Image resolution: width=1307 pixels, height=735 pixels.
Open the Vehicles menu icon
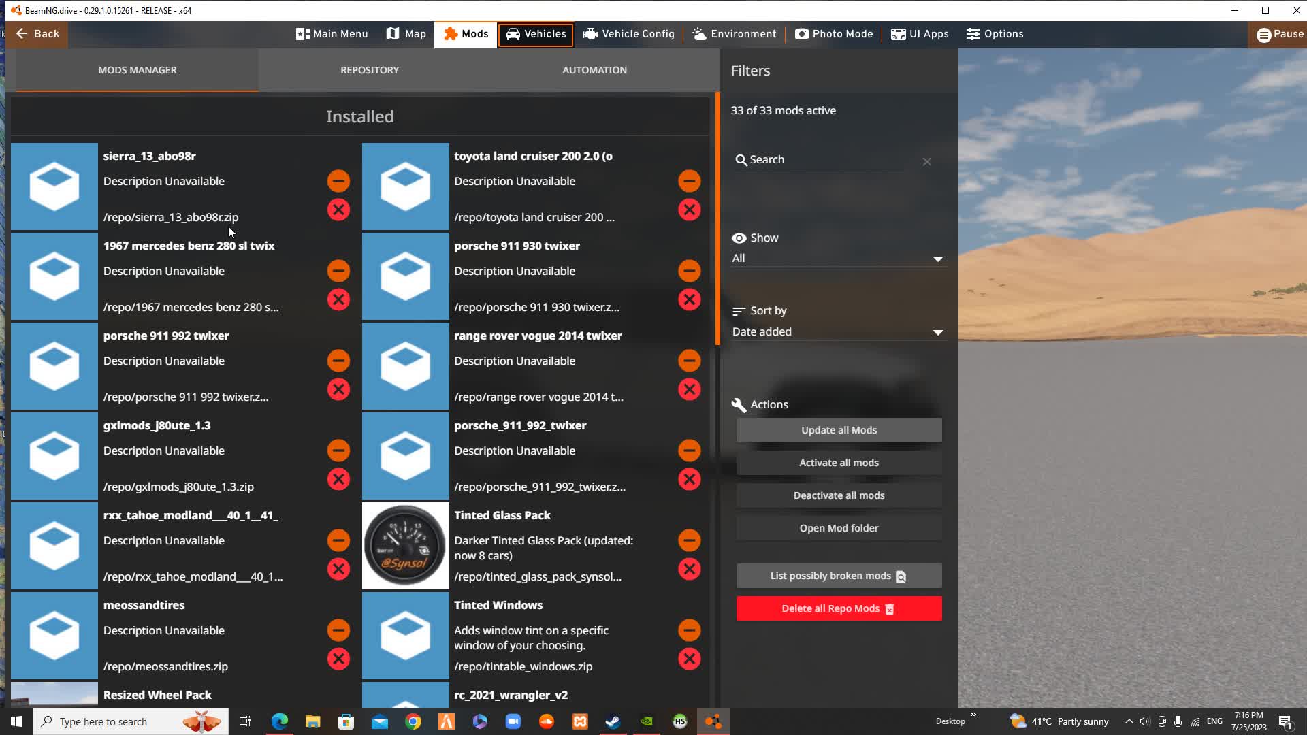point(515,34)
